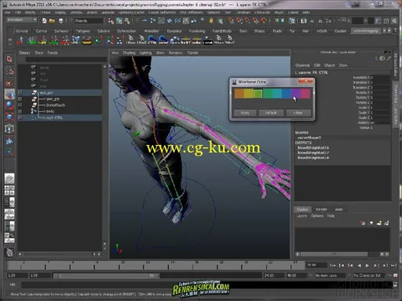Jump to the end of playback range

393,266
